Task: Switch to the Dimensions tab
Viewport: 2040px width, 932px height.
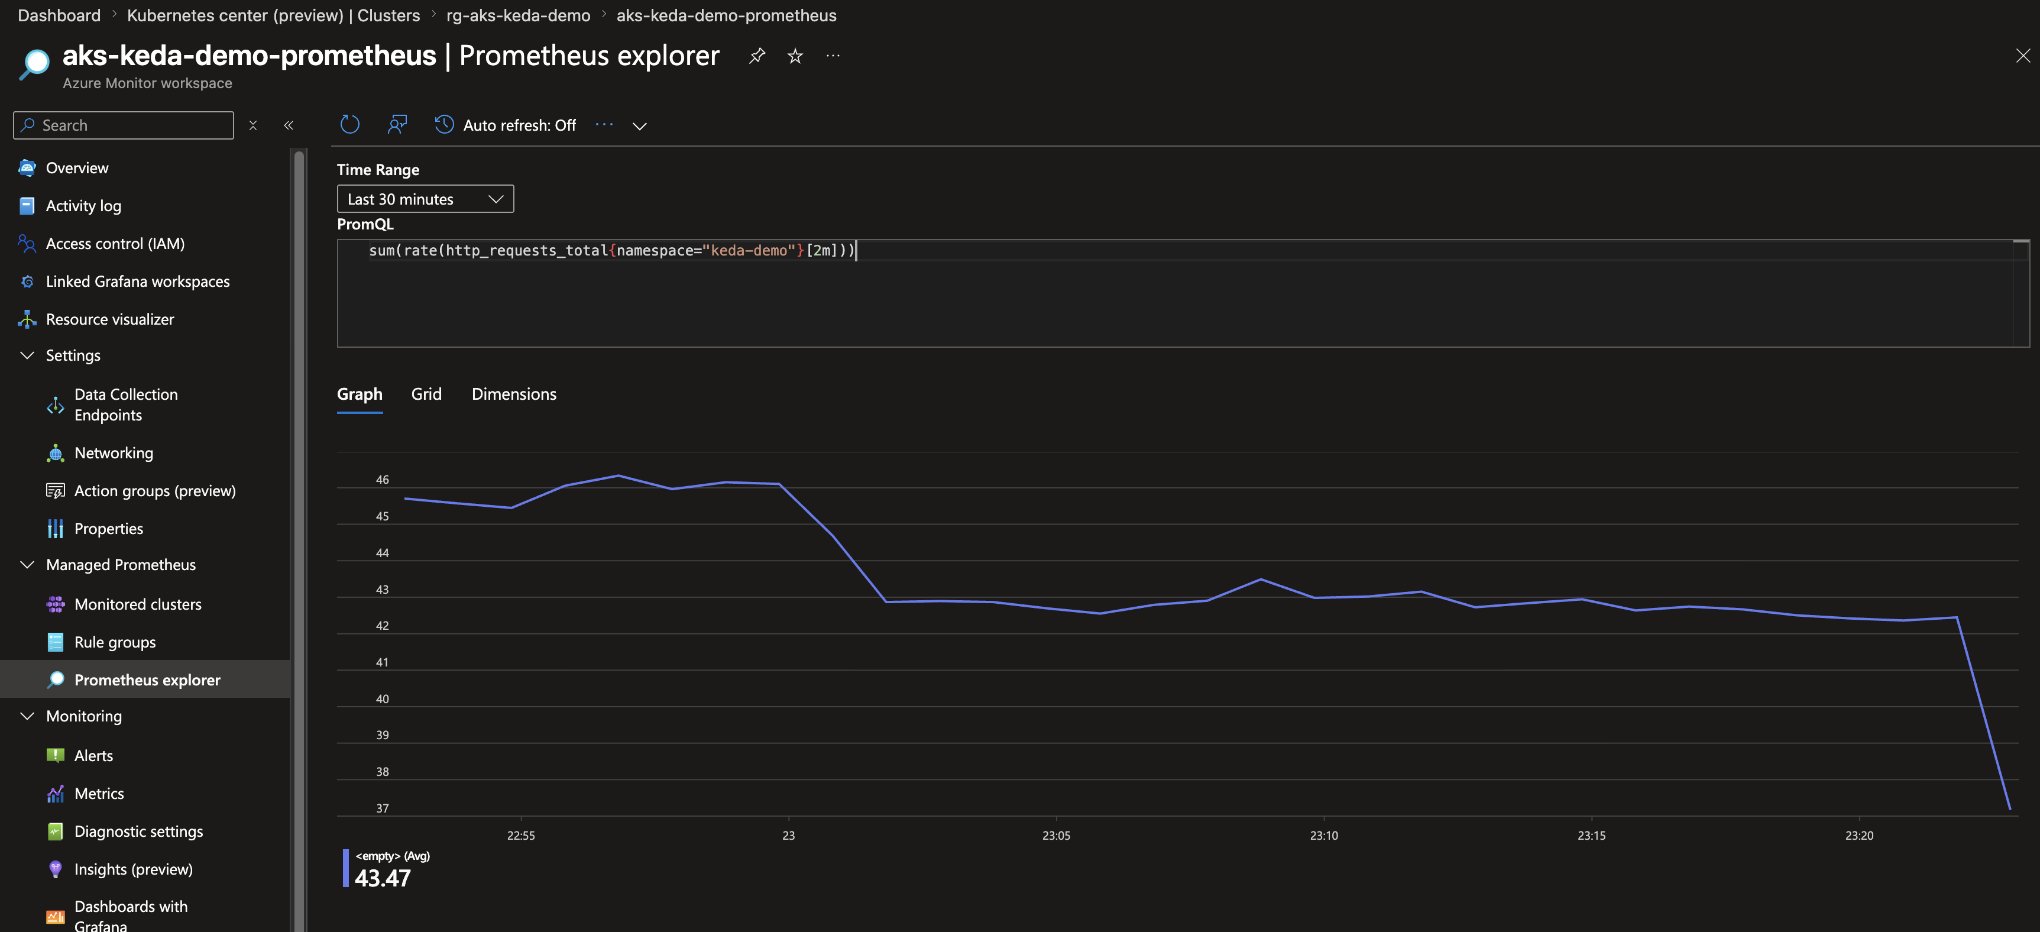Action: point(514,394)
